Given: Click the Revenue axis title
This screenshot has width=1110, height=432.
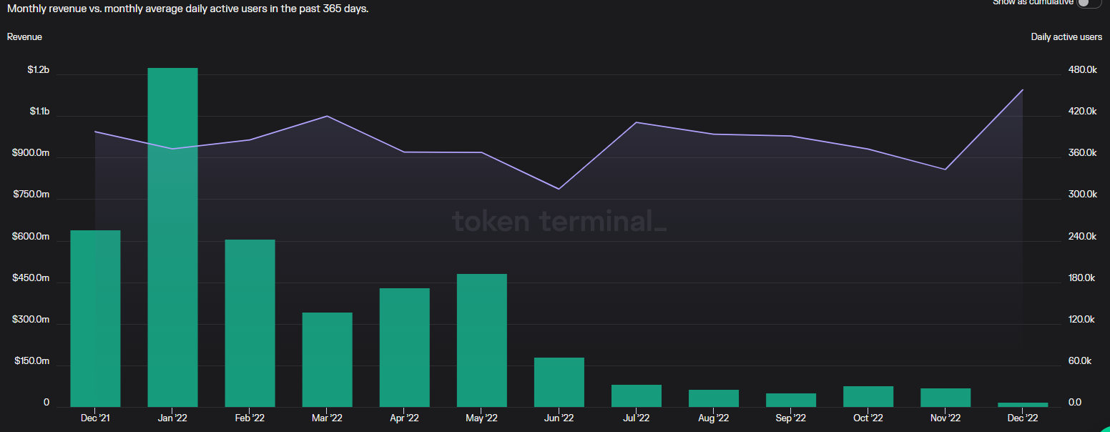Looking at the screenshot, I should click(24, 36).
